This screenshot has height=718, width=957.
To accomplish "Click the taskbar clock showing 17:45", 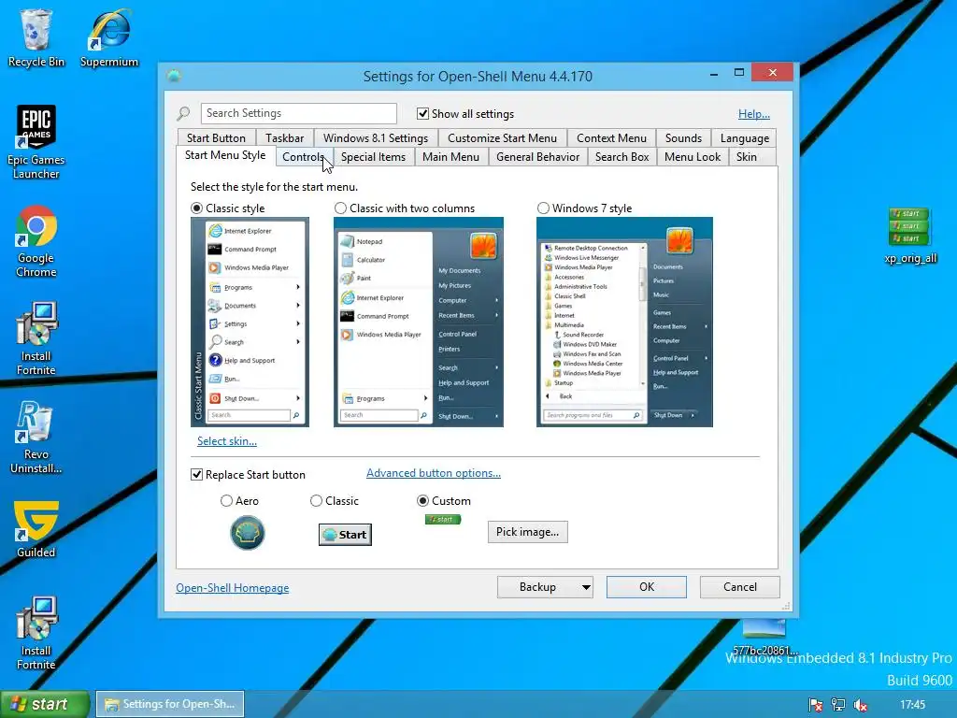I will pos(912,705).
